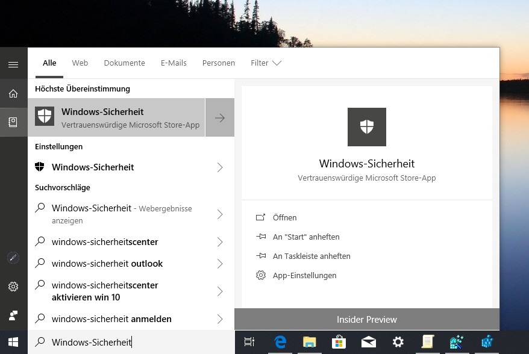Expand the Filter dropdown
The image size is (529, 354).
coord(266,63)
